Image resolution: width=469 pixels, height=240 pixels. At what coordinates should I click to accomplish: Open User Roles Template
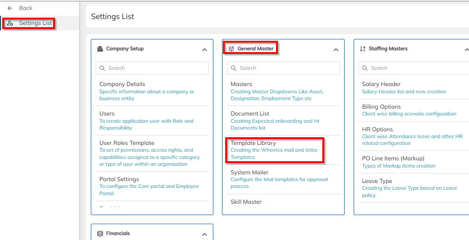pyautogui.click(x=127, y=143)
